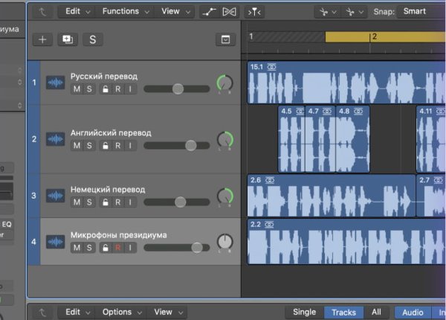Click audio waveform icon of Русский перевод track
The image size is (446, 320).
(x=56, y=83)
